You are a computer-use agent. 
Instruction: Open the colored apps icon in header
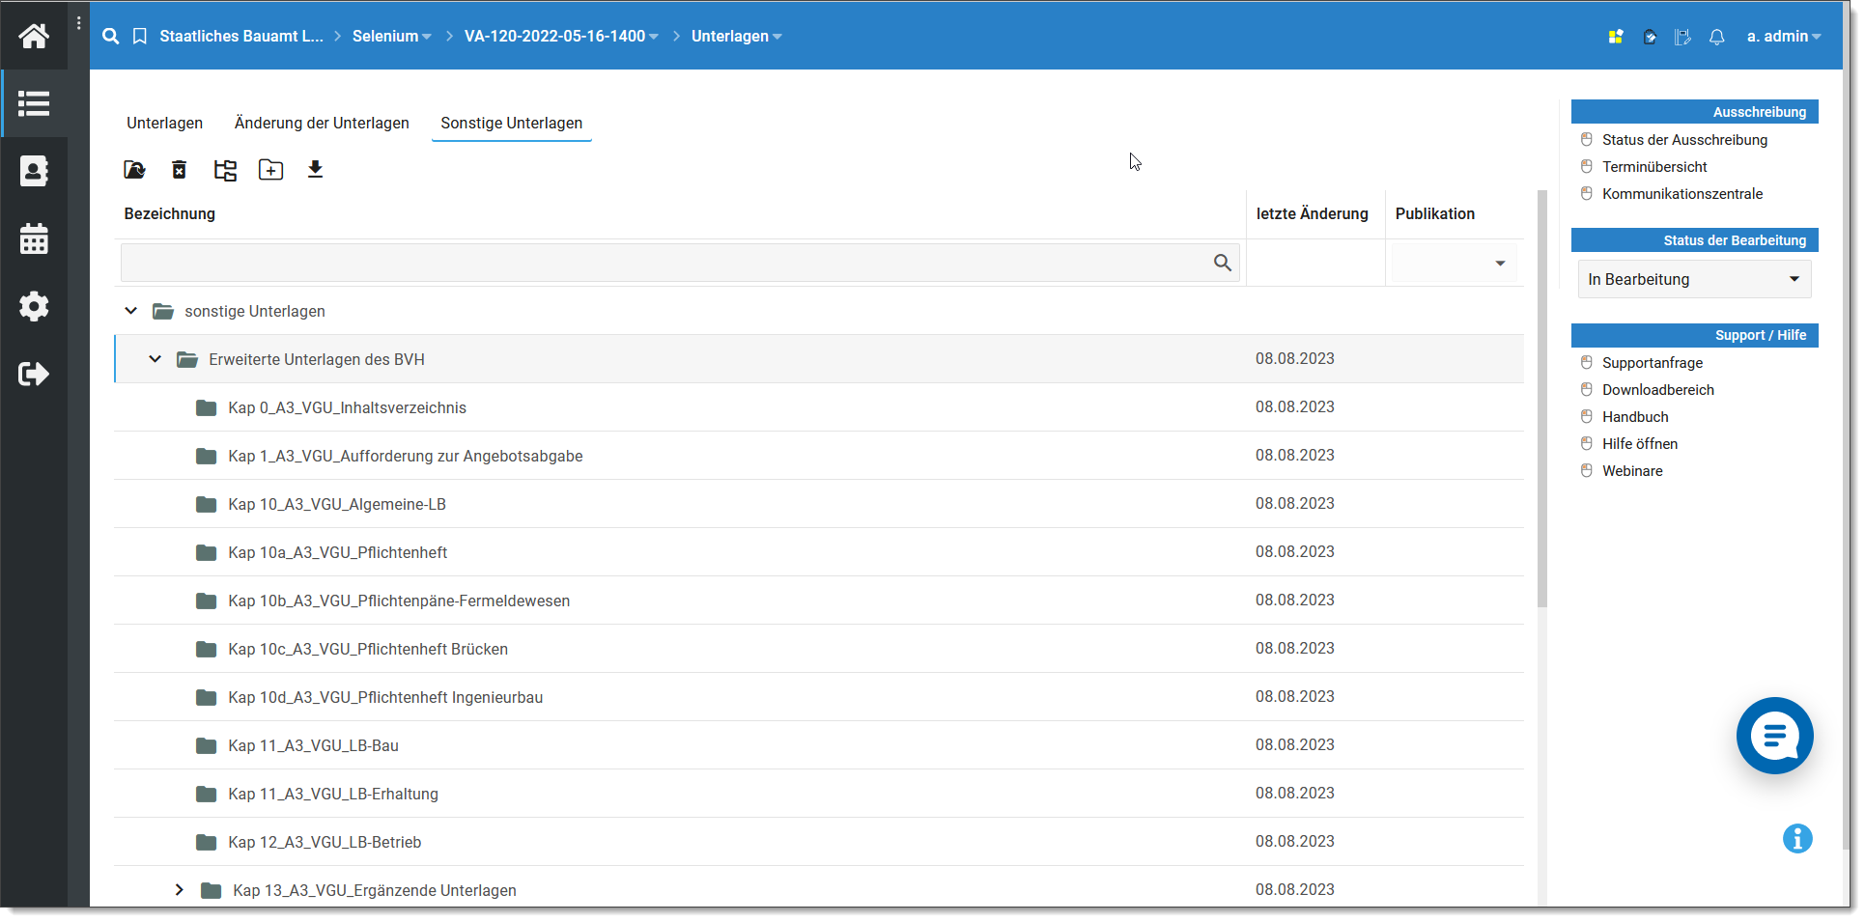pos(1616,37)
